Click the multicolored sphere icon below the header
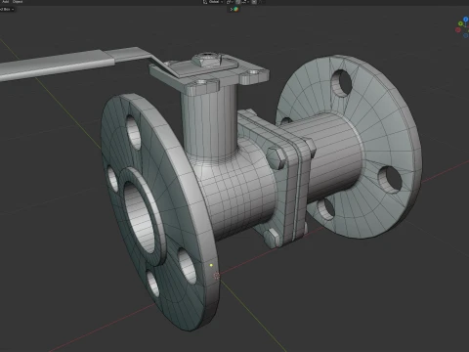 (235, 9)
